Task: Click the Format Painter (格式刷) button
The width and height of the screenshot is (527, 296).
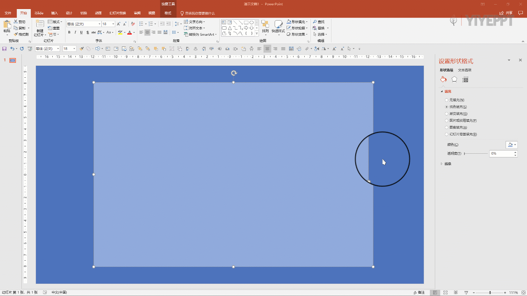Action: [21, 35]
